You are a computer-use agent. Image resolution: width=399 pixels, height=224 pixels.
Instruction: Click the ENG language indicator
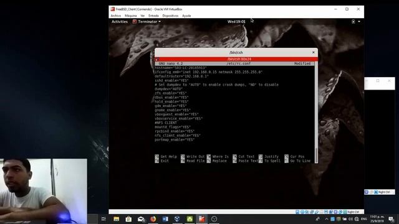pos(364,219)
